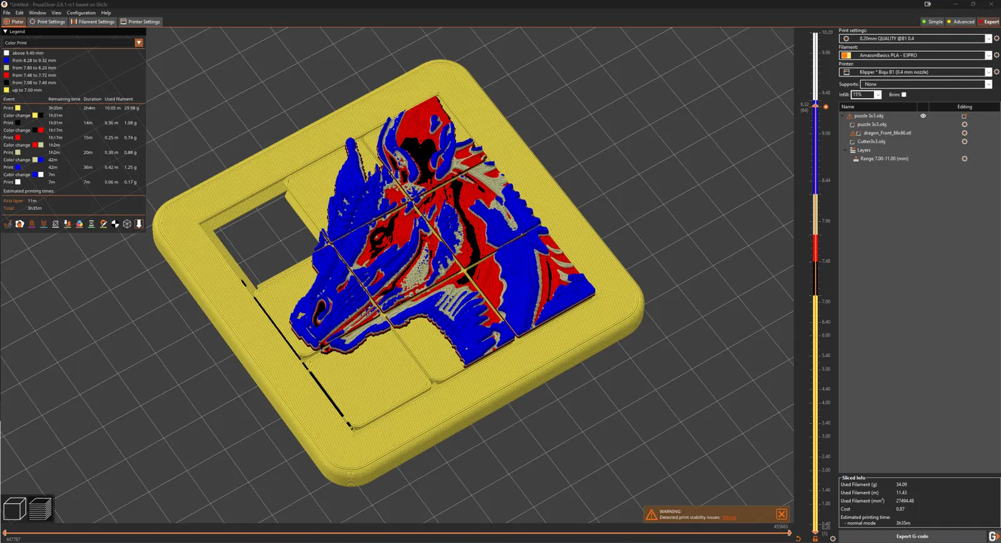
Task: Click the edit icon for dragon_Front_66x66.stl
Action: point(965,133)
